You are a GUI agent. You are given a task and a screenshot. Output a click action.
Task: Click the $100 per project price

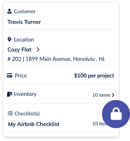click(x=94, y=76)
